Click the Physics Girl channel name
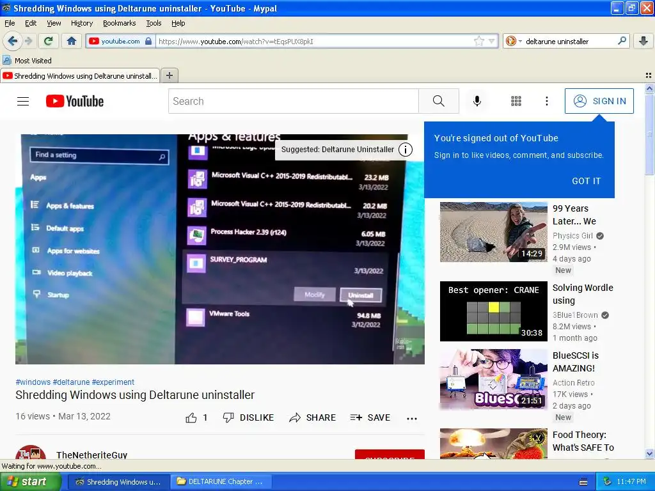Screen dimensions: 655x491 click(572, 235)
